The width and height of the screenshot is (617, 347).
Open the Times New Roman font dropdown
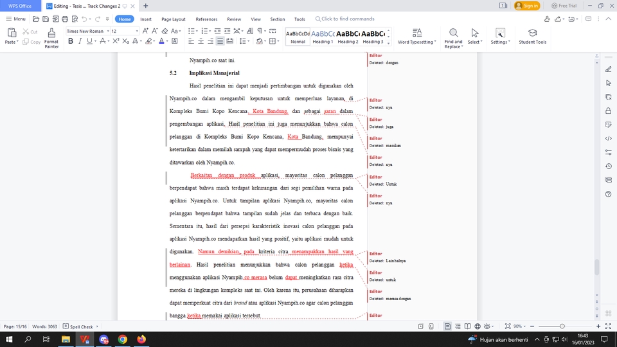coord(108,31)
